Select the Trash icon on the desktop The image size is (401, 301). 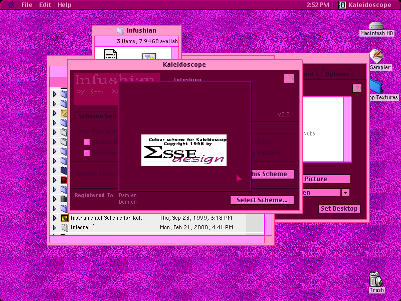coord(376,279)
